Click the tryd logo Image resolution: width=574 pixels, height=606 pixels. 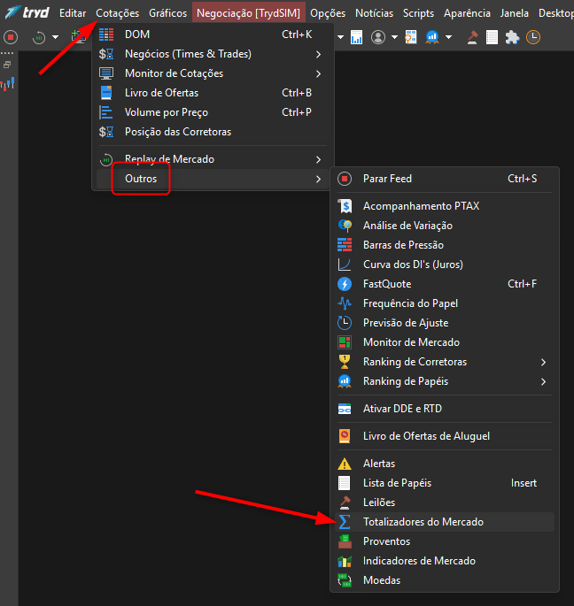click(x=27, y=12)
